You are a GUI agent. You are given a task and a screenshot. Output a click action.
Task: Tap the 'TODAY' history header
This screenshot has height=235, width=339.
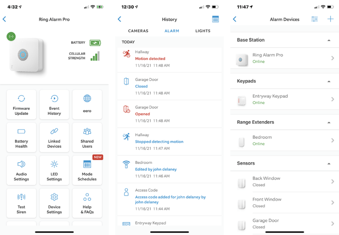(x=128, y=42)
